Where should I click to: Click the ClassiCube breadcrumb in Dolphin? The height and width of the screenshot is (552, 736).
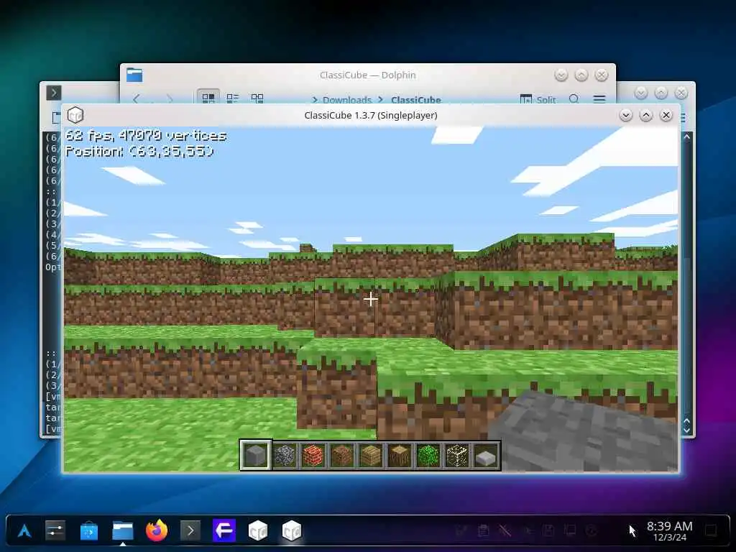tap(416, 100)
